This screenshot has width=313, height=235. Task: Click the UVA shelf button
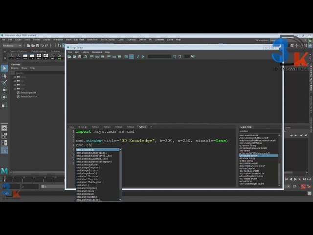39,57
